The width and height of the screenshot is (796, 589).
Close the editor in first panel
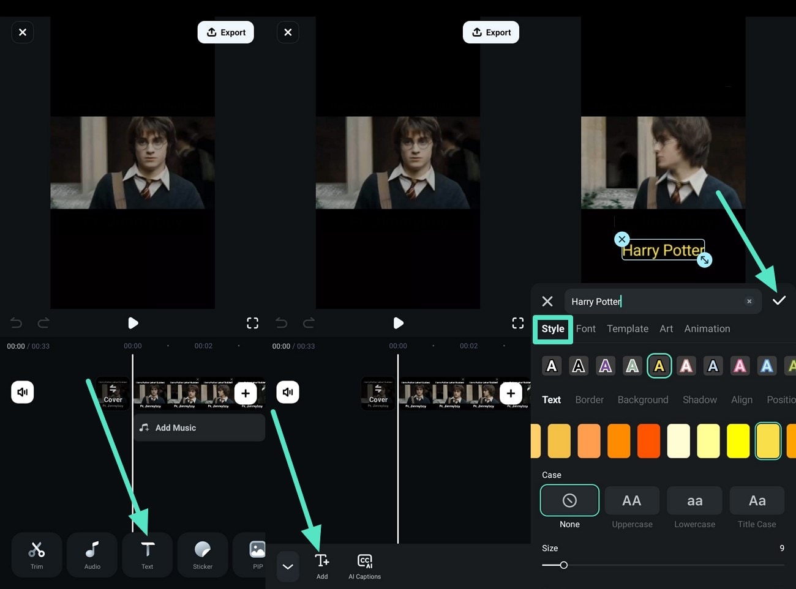point(23,32)
